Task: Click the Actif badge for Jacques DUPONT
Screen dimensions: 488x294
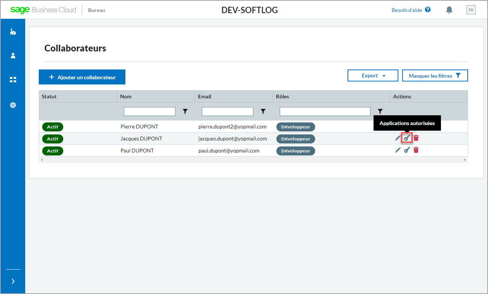Action: tap(53, 139)
